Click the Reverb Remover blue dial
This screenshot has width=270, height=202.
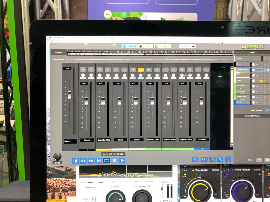[242, 191]
